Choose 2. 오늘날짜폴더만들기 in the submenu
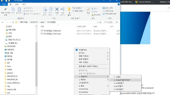Image resolution: width=170 pixels, height=95 pixels. 125,80
